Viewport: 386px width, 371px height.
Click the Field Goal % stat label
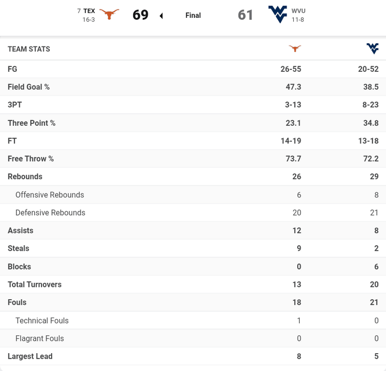(29, 87)
